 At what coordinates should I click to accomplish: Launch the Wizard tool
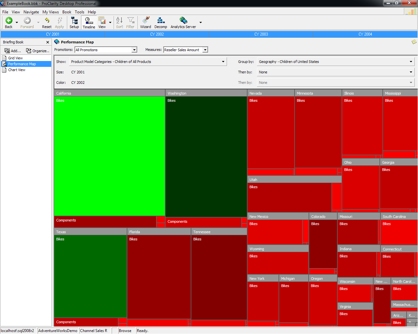pos(146,21)
